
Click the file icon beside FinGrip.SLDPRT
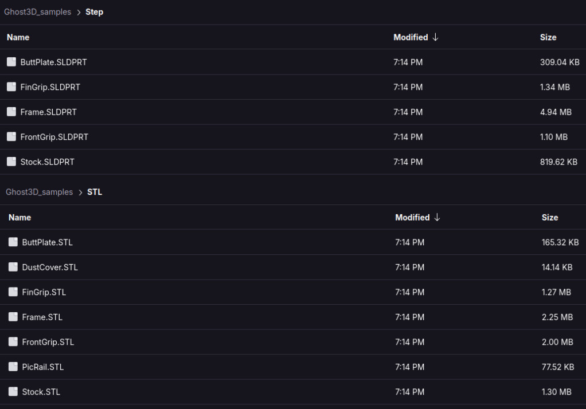pos(11,87)
